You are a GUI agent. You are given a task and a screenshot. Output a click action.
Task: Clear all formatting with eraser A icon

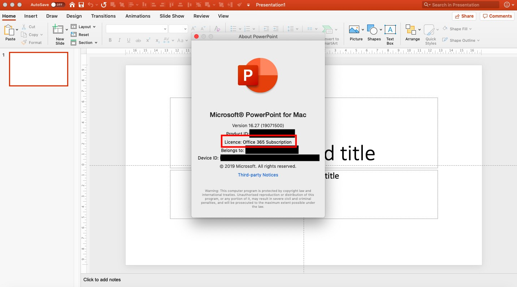tap(217, 29)
